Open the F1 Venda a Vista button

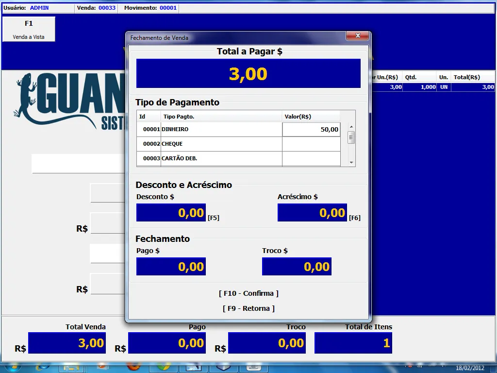click(29, 29)
